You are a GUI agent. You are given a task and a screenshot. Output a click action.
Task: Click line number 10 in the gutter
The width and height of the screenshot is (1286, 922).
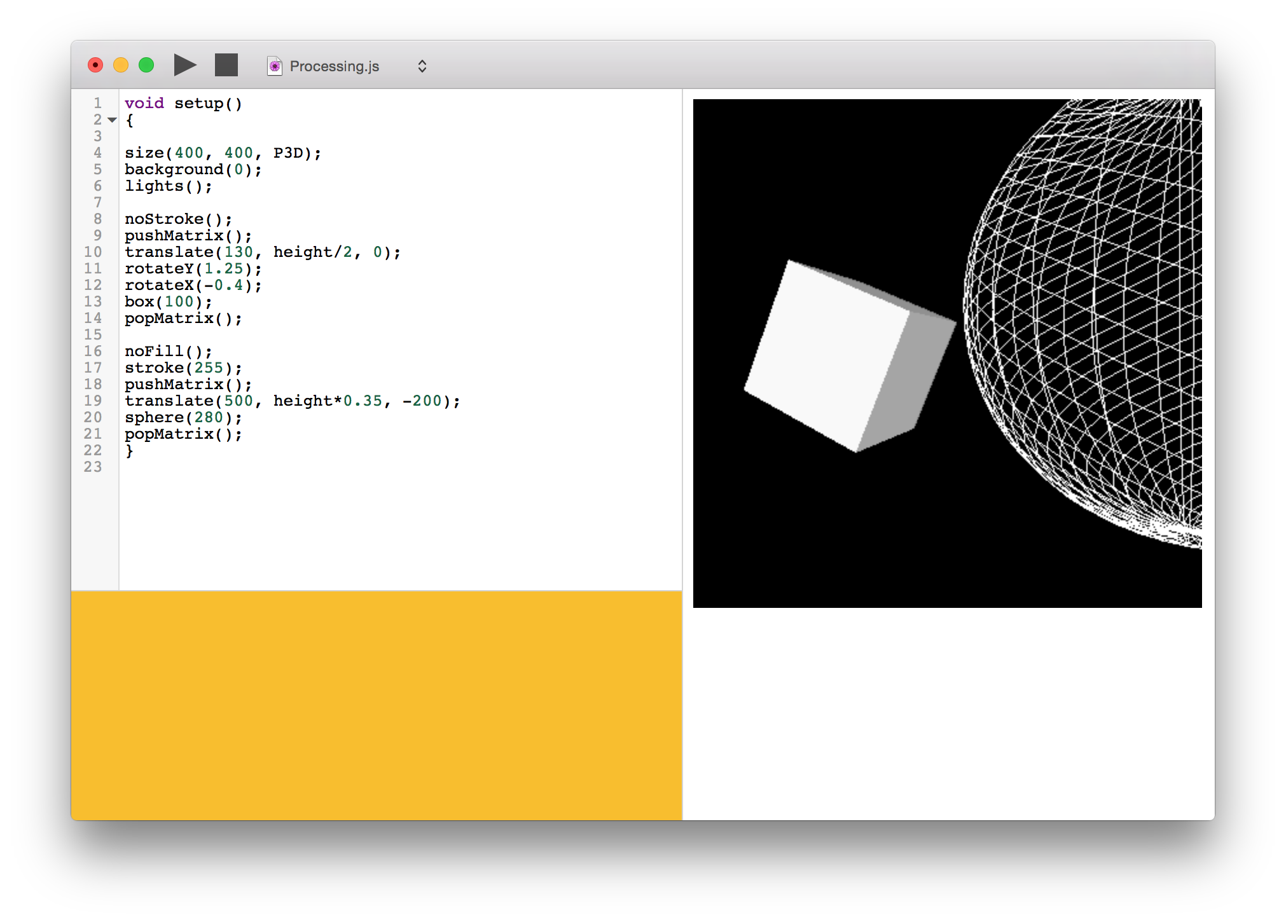pos(93,252)
